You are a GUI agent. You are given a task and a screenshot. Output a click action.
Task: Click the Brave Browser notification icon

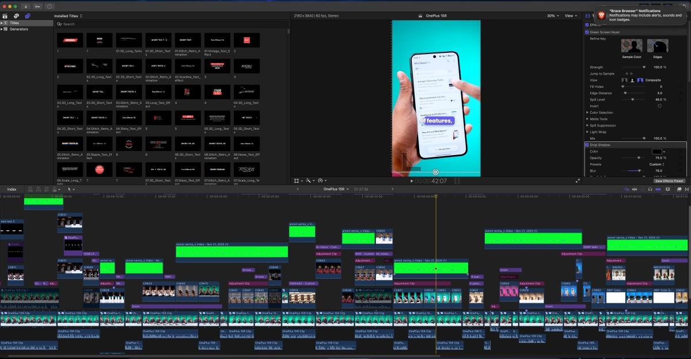601,15
